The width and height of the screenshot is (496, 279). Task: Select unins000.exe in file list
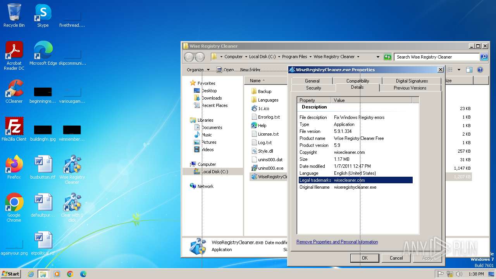(x=267, y=168)
